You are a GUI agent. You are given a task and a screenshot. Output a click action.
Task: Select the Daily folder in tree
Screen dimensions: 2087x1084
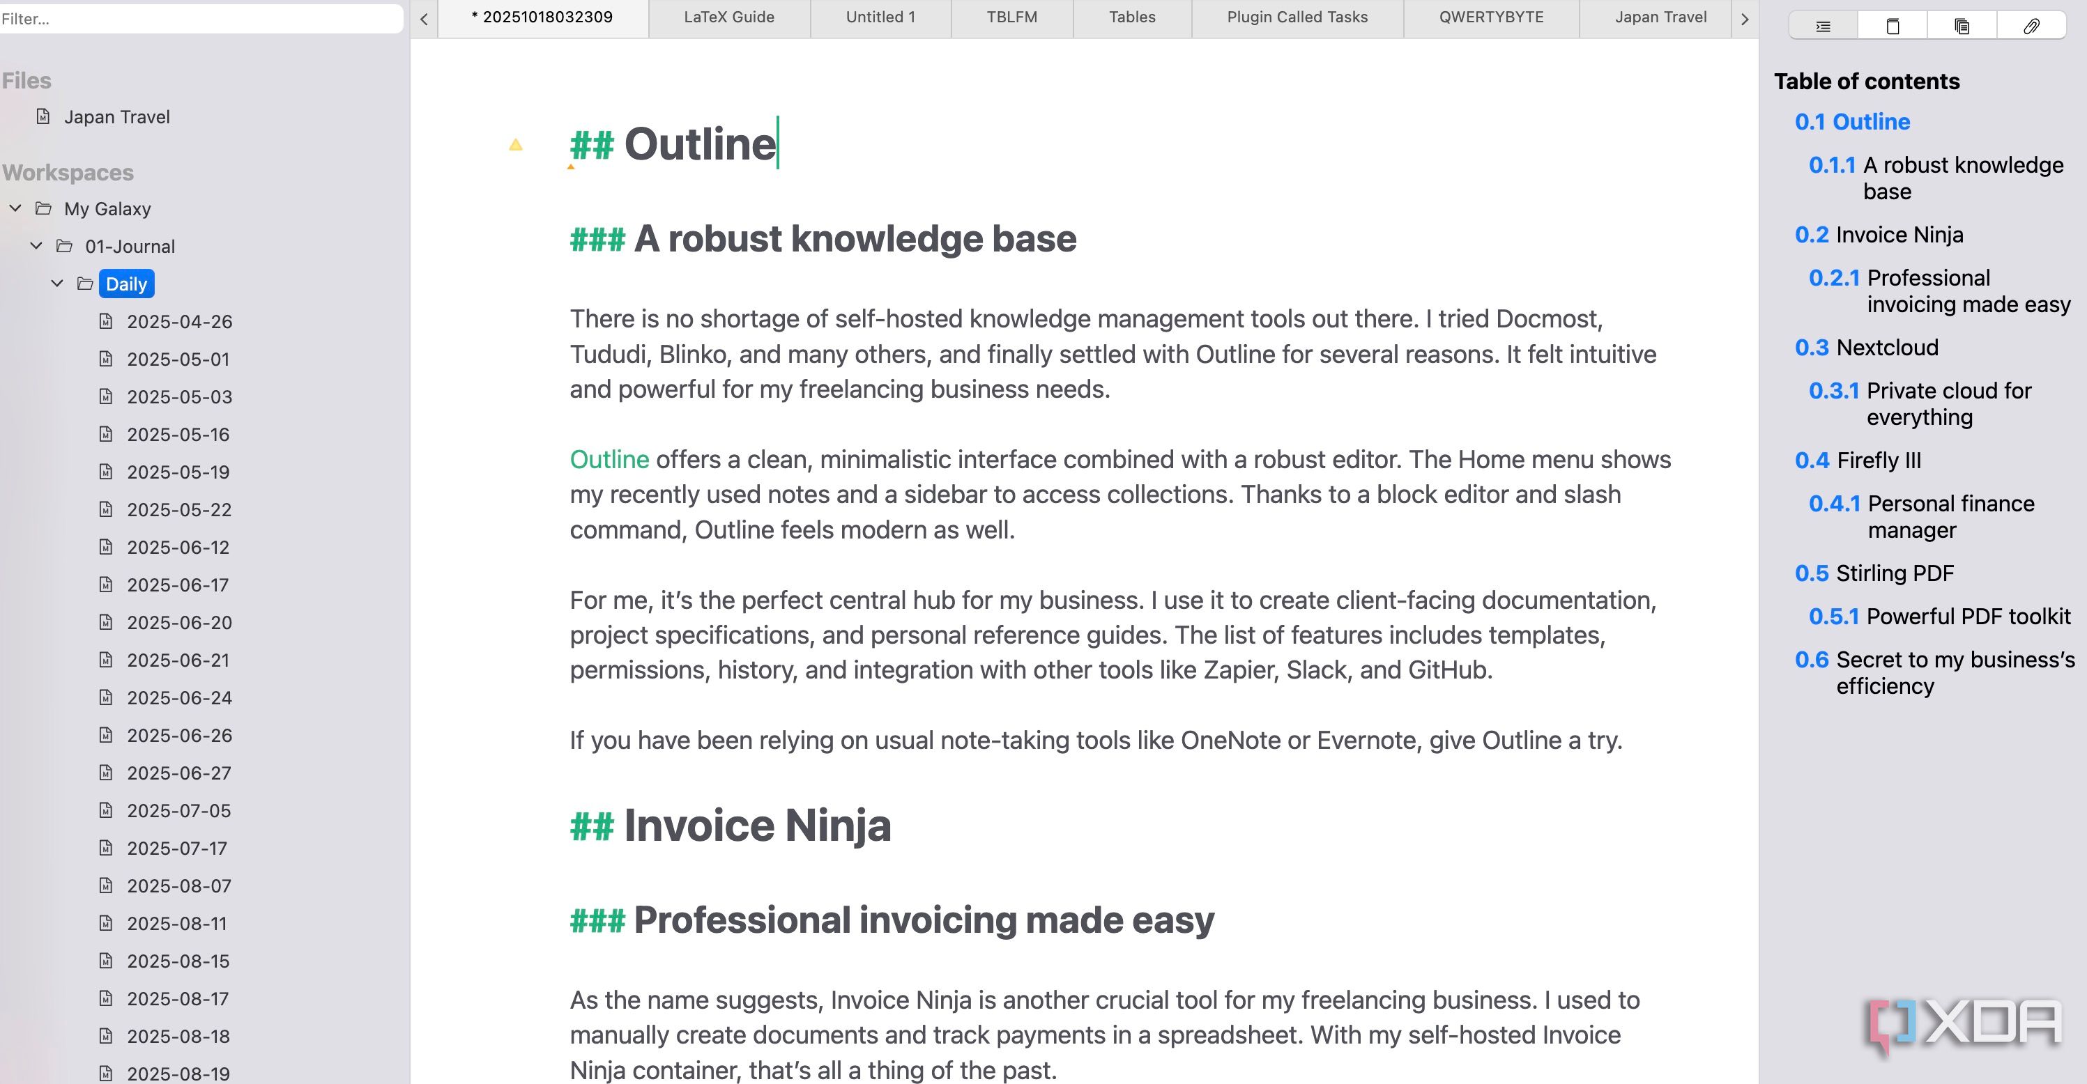pyautogui.click(x=126, y=284)
